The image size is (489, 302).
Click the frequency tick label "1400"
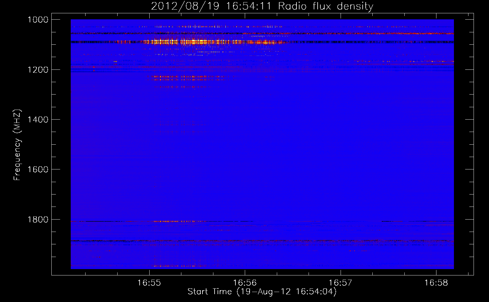tap(38, 120)
